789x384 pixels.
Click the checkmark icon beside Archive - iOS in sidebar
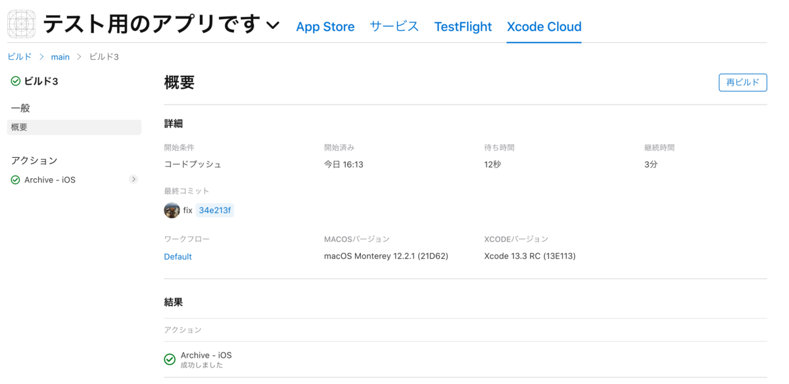[x=14, y=180]
